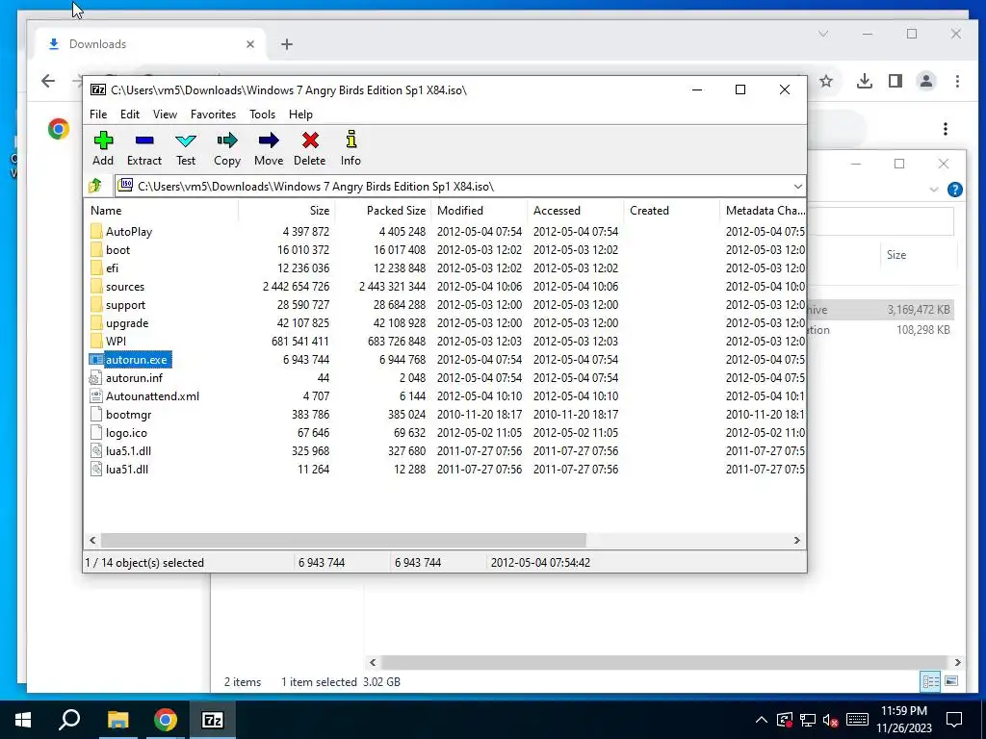Open Chrome tab search chevron
986x739 pixels.
823,34
